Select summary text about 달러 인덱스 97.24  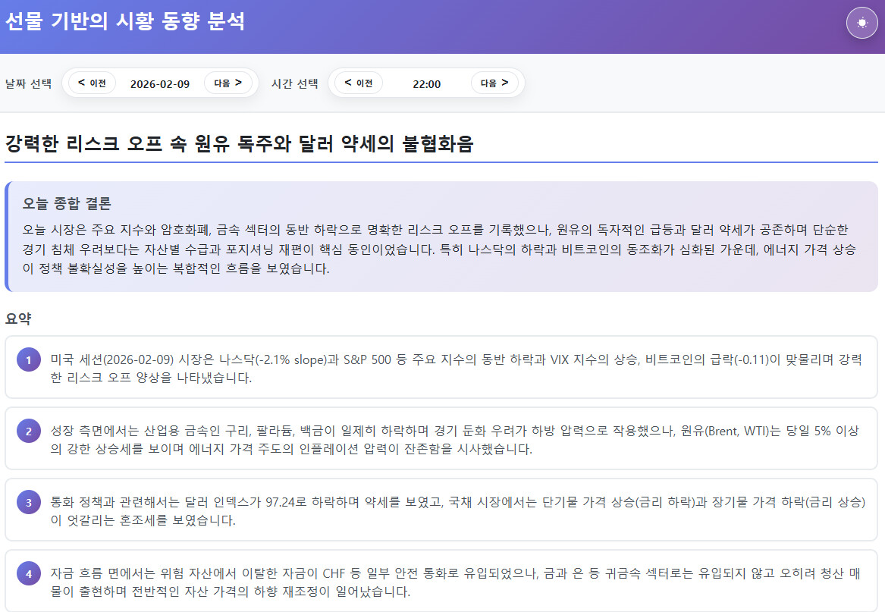(455, 510)
